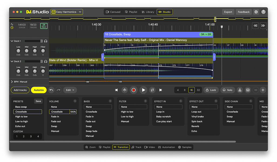The height and width of the screenshot is (162, 277).
Task: Click the user profile avatar
Action: point(263,12)
